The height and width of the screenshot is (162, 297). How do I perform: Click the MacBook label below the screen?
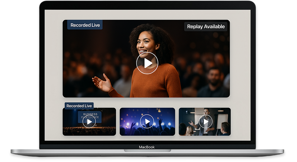pos(147,147)
